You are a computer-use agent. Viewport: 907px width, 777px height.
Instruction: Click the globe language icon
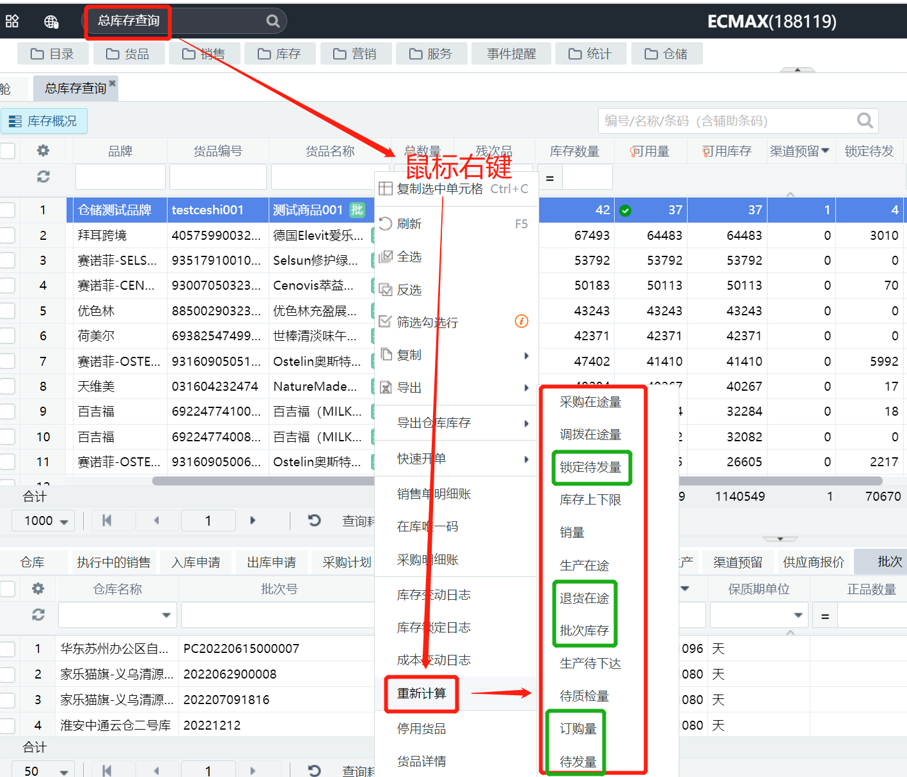pyautogui.click(x=51, y=22)
